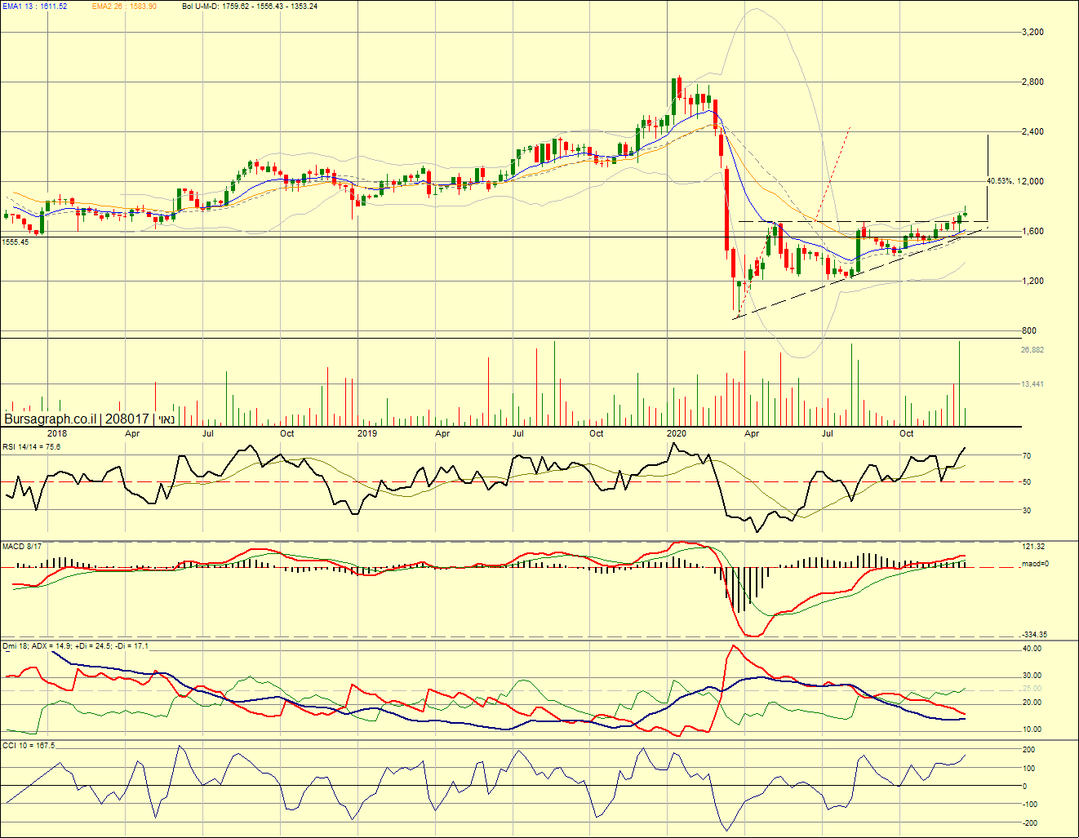Select the "Bol U-M-D" Bollinger values label
This screenshot has height=838, width=1079.
(250, 7)
